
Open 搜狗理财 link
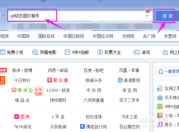(x=58, y=100)
